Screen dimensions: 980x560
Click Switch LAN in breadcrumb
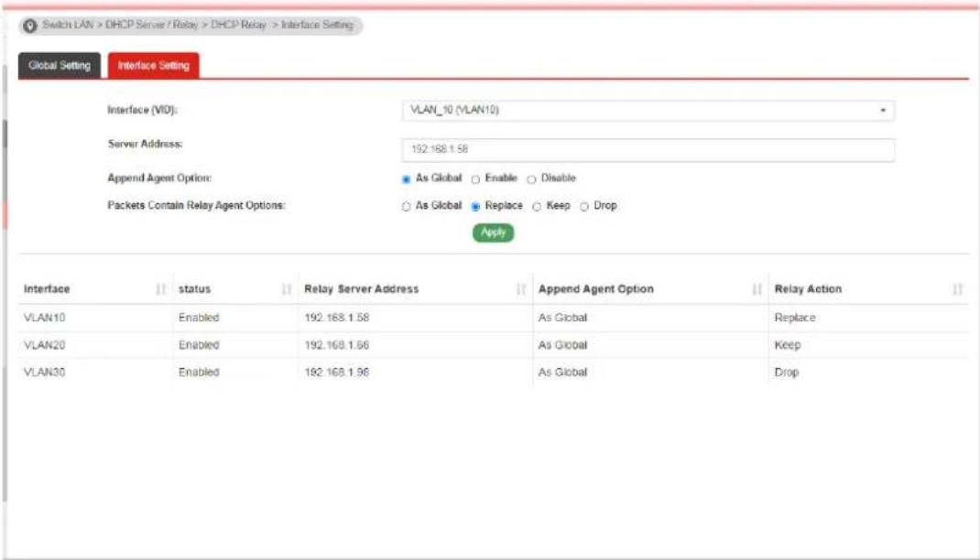coord(68,25)
